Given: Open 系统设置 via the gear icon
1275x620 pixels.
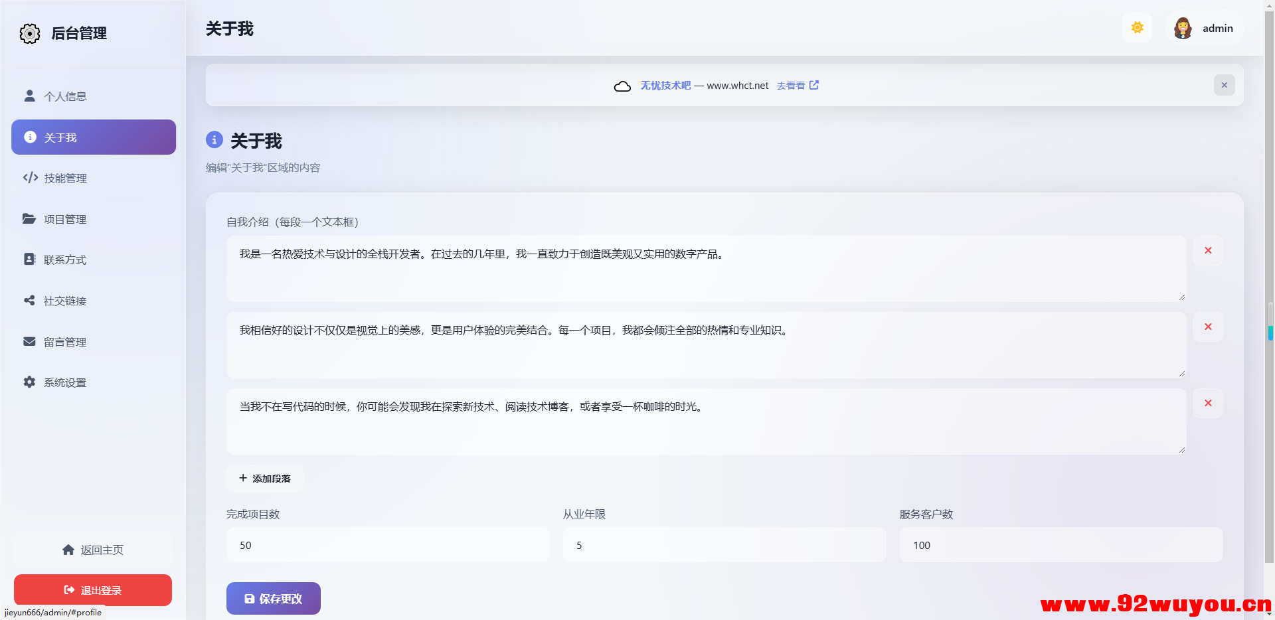Looking at the screenshot, I should click(29, 382).
